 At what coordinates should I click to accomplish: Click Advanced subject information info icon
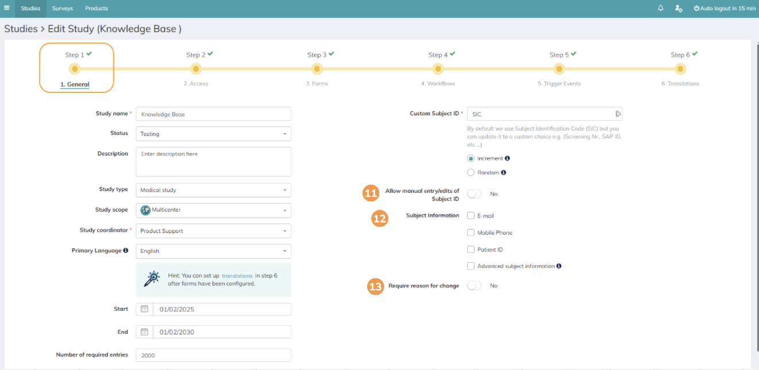pos(559,266)
